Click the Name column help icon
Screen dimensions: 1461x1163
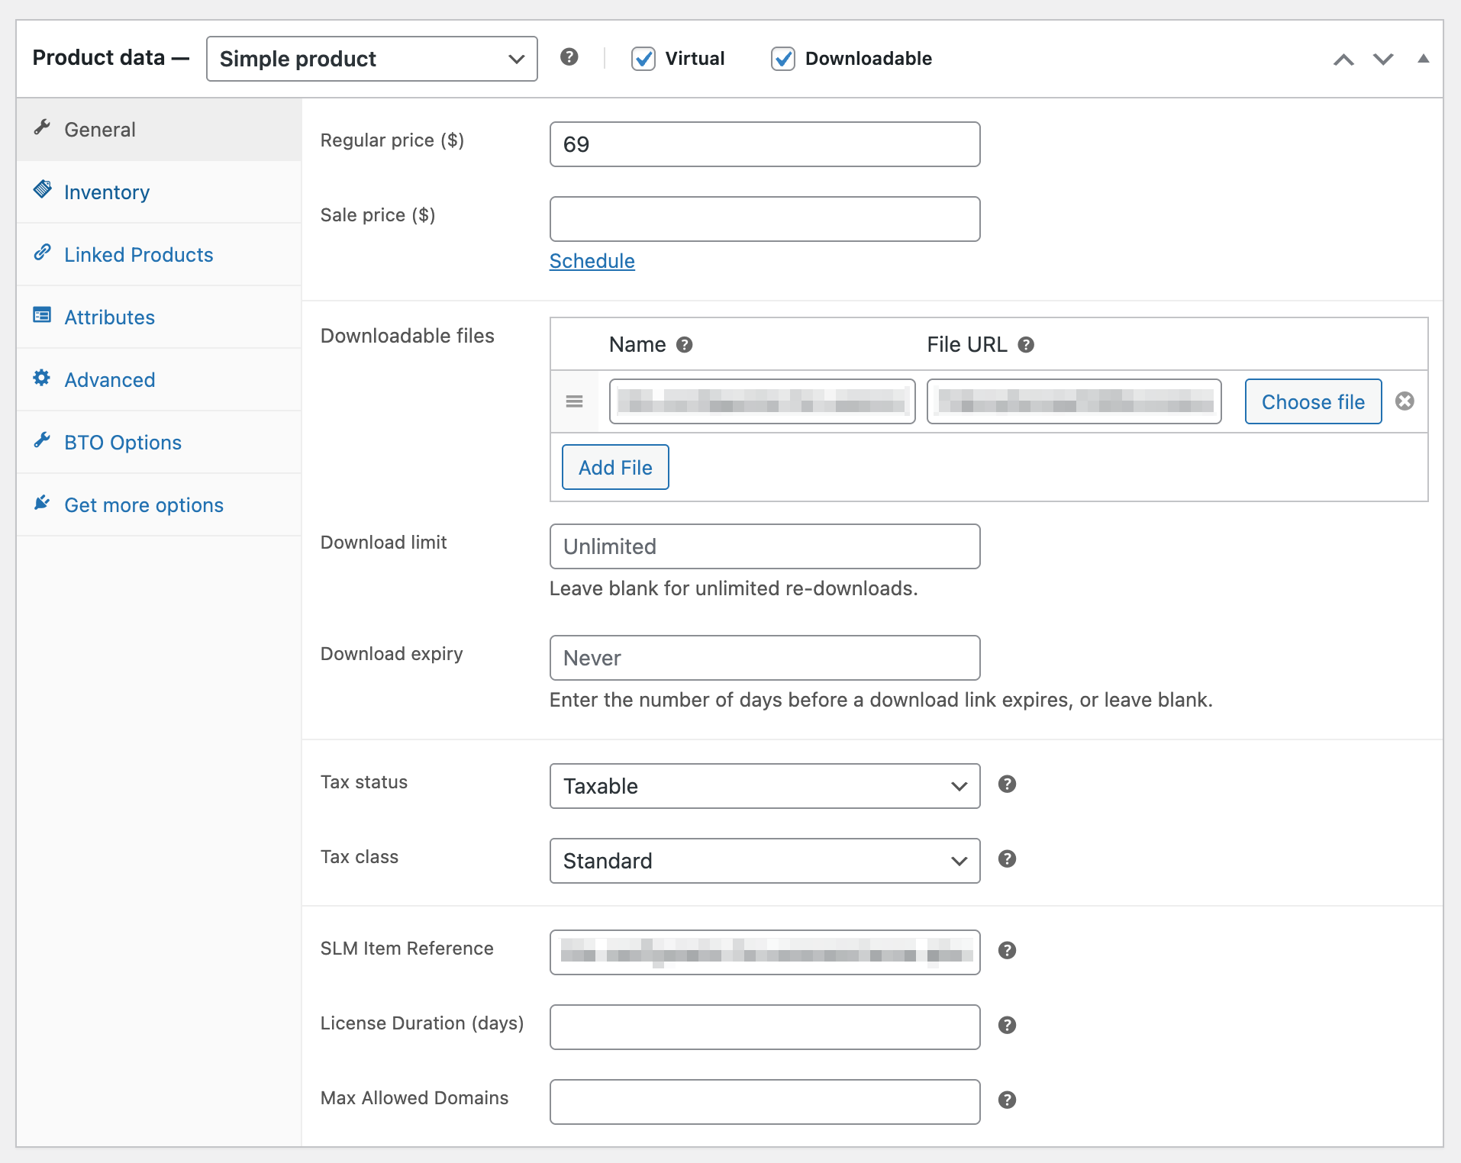[685, 345]
